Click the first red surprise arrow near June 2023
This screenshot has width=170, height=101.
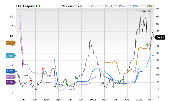pos(20,78)
